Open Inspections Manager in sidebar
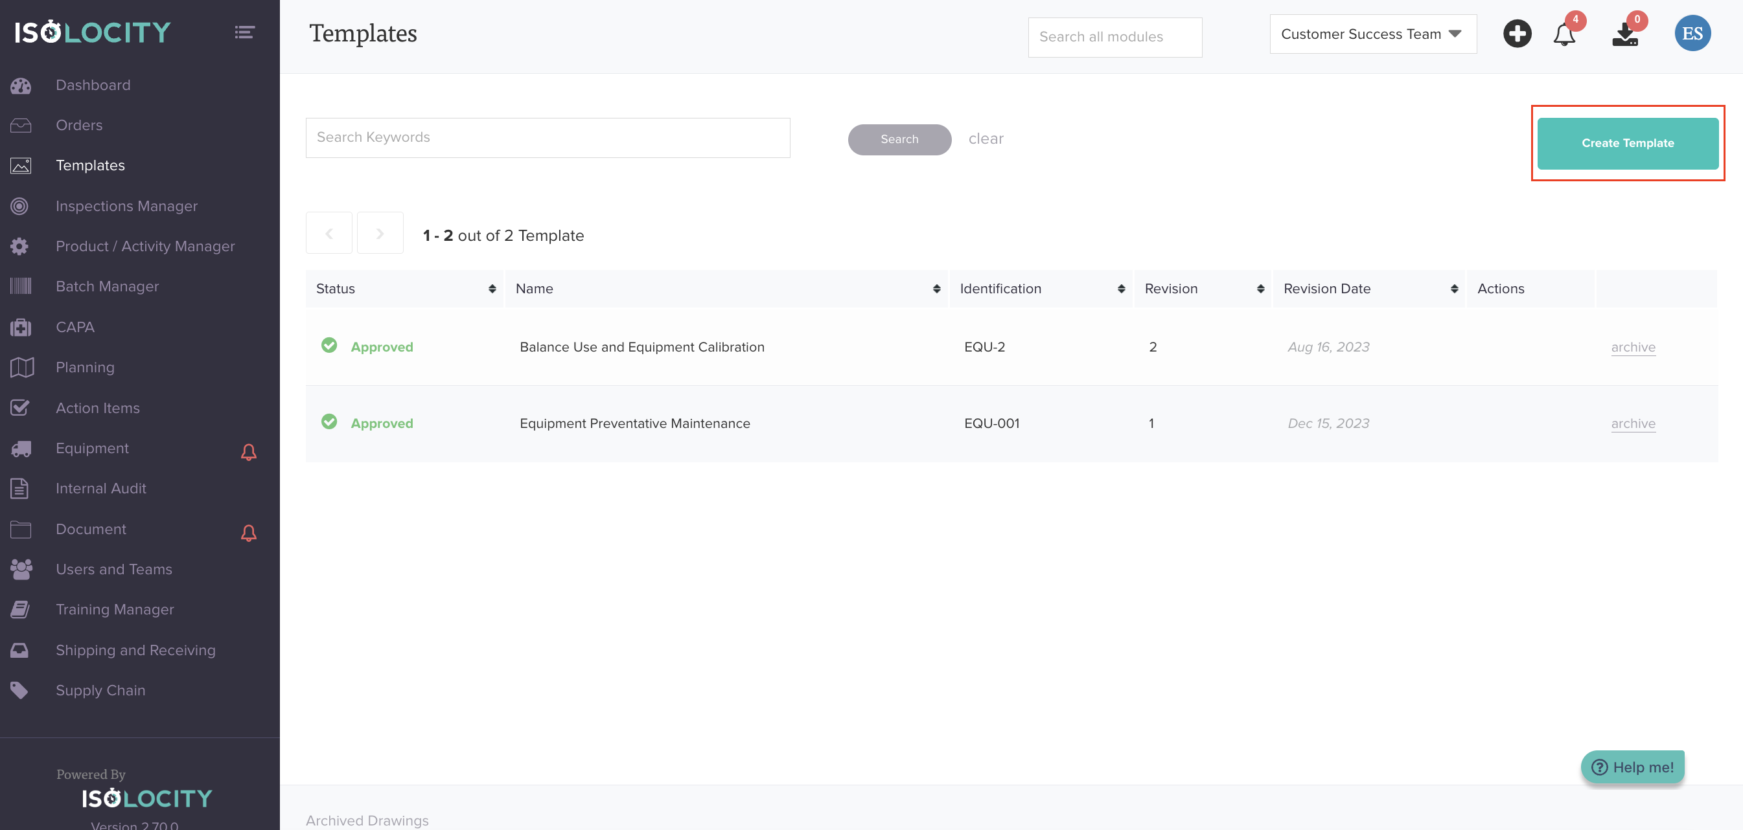Viewport: 1743px width, 830px height. [126, 206]
